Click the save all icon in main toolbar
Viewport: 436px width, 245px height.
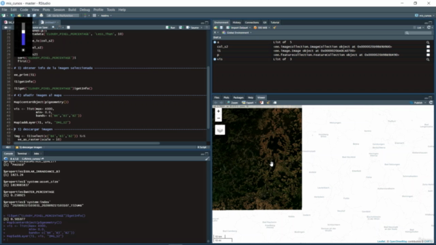[x=34, y=16]
